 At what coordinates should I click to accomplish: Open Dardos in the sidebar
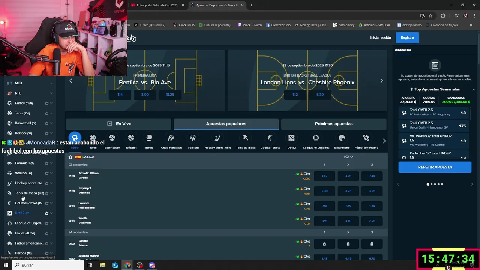(23, 253)
